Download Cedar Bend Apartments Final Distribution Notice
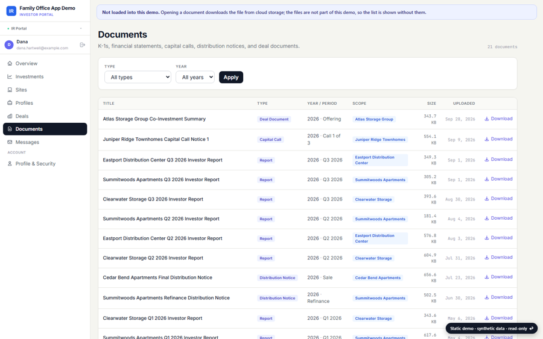Viewport: 543px width, 339px height. [498, 277]
